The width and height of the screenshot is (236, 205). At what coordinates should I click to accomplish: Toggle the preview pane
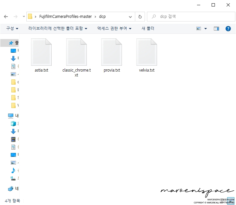click(216, 28)
